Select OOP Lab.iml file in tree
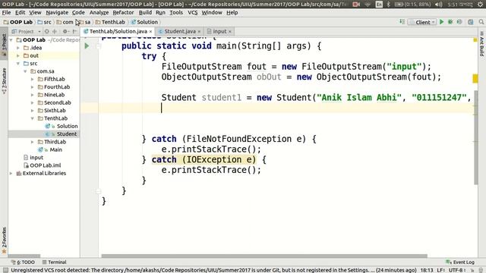This screenshot has height=273, width=486. click(46, 165)
